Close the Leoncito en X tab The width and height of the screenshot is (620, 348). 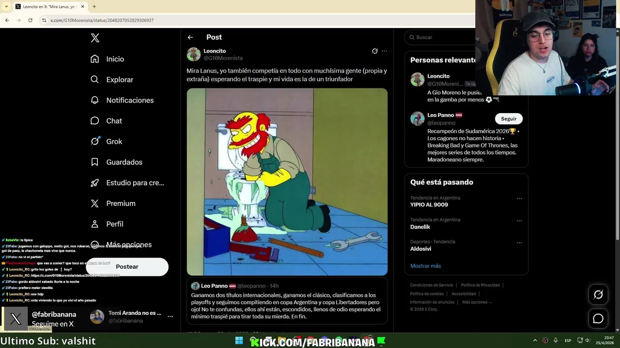point(82,6)
